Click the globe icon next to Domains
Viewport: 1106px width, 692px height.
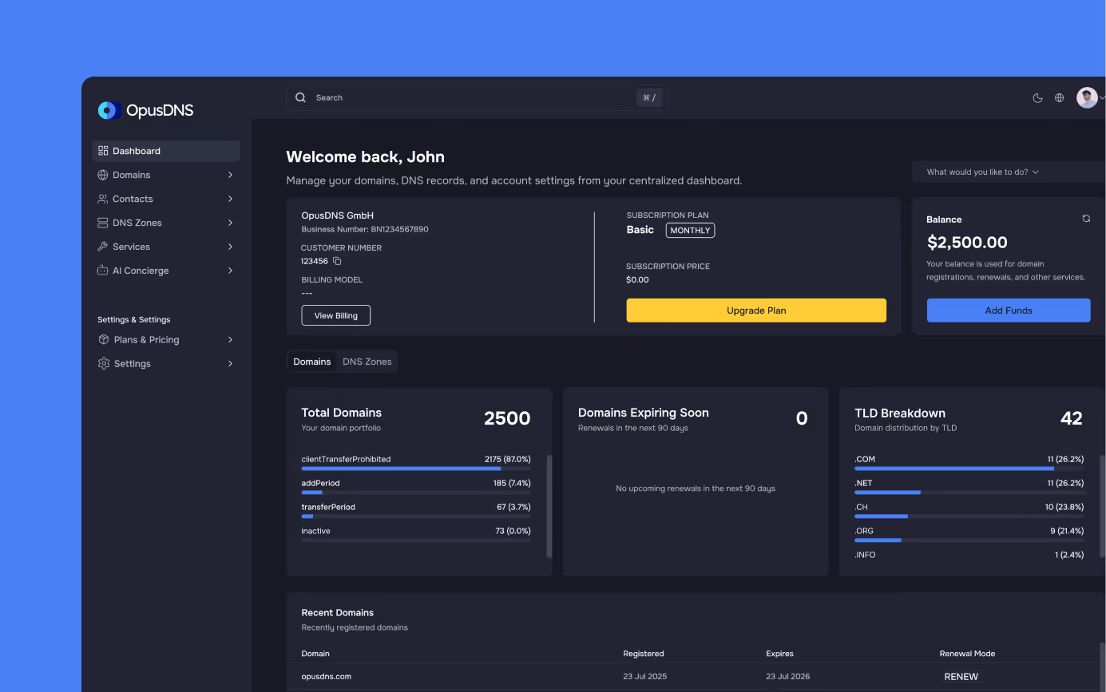(102, 174)
